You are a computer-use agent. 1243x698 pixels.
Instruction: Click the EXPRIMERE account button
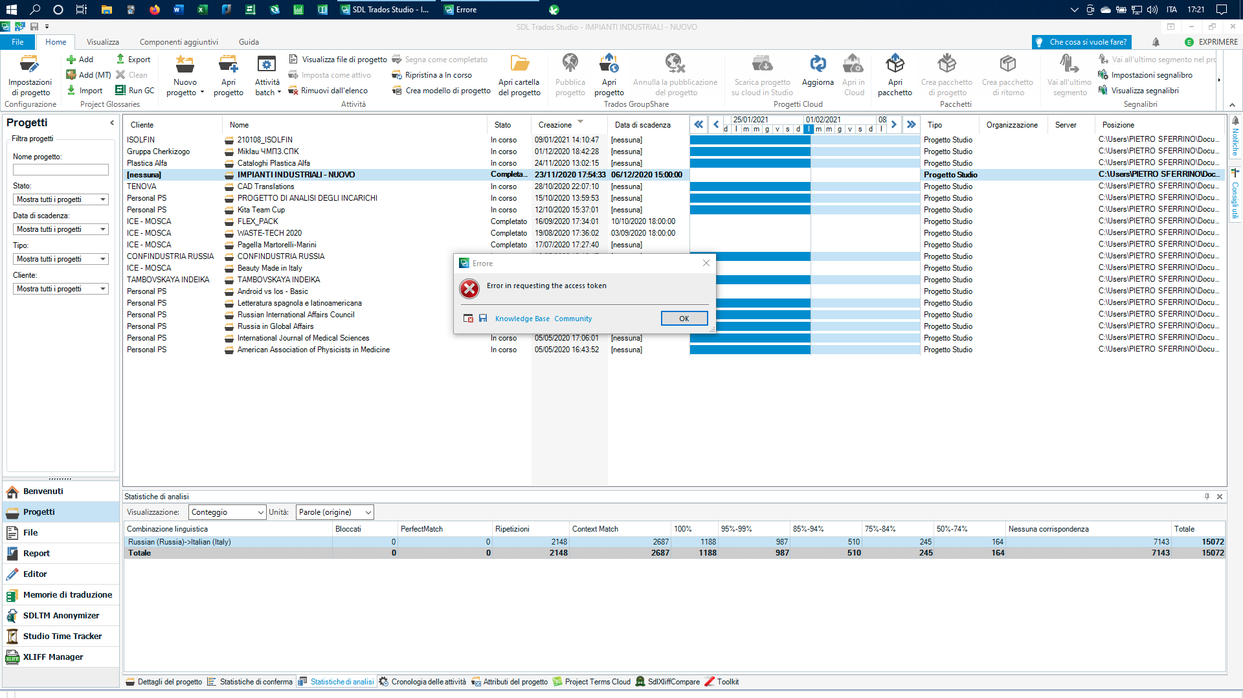pos(1211,42)
